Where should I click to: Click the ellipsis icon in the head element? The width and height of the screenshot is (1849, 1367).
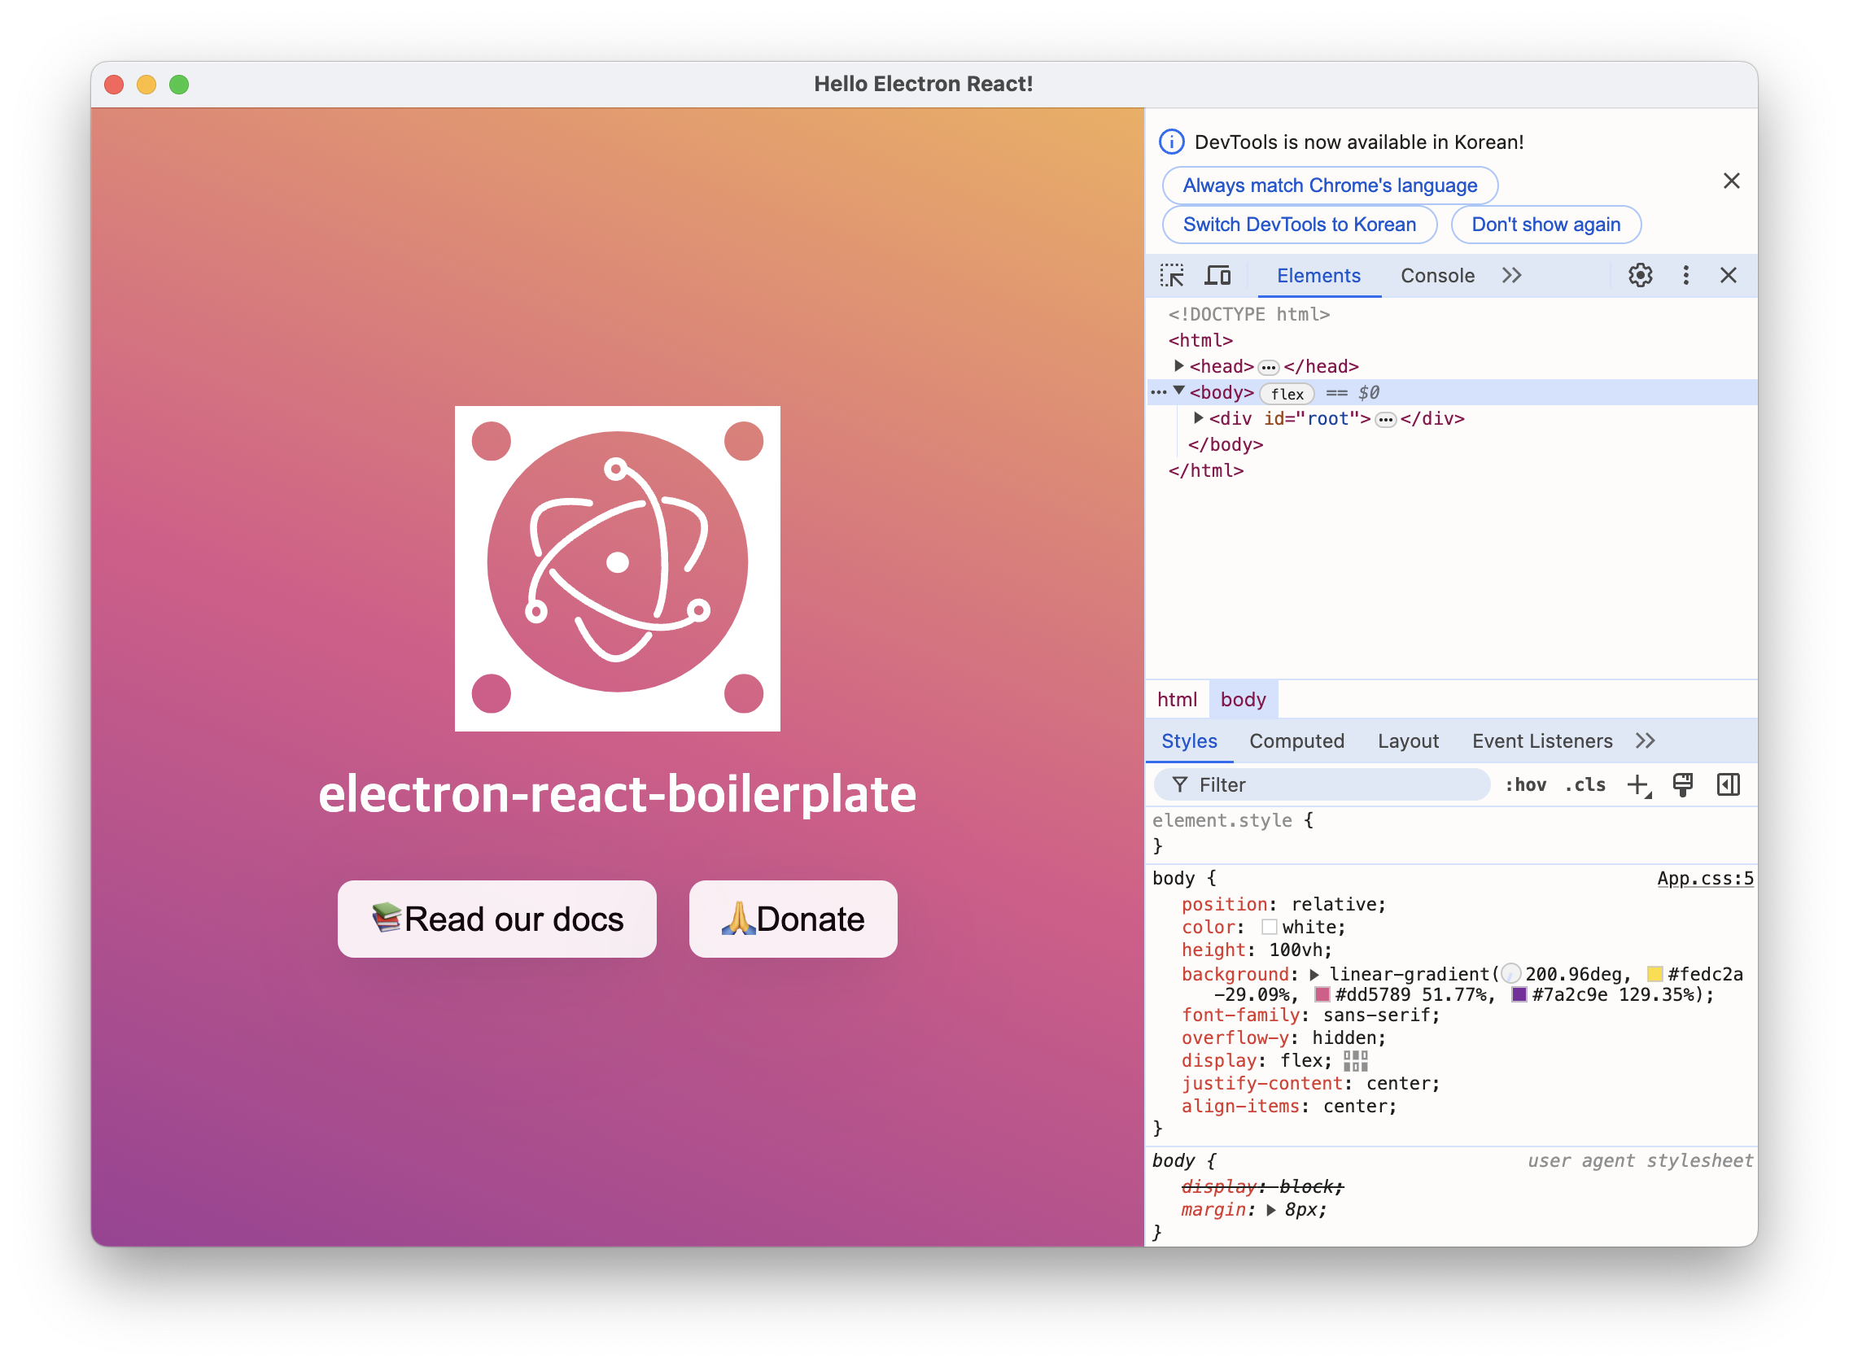coord(1268,368)
